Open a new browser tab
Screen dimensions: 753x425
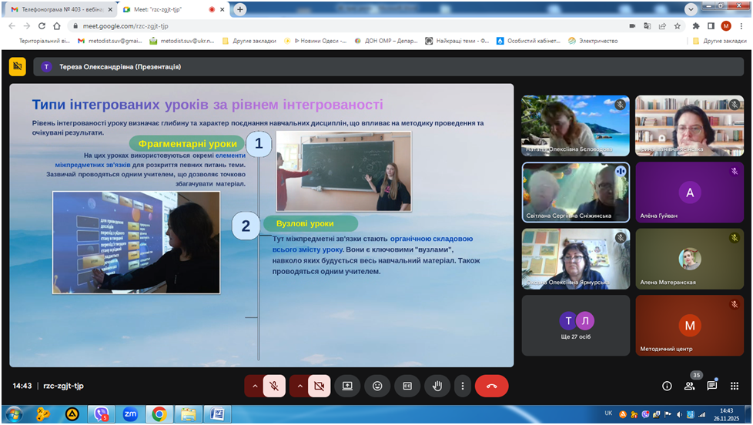point(240,9)
